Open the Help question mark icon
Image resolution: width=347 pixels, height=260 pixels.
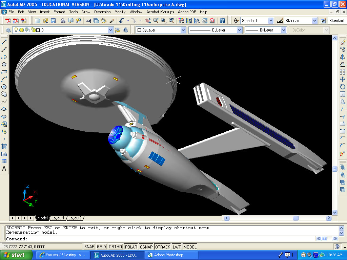pos(222,21)
